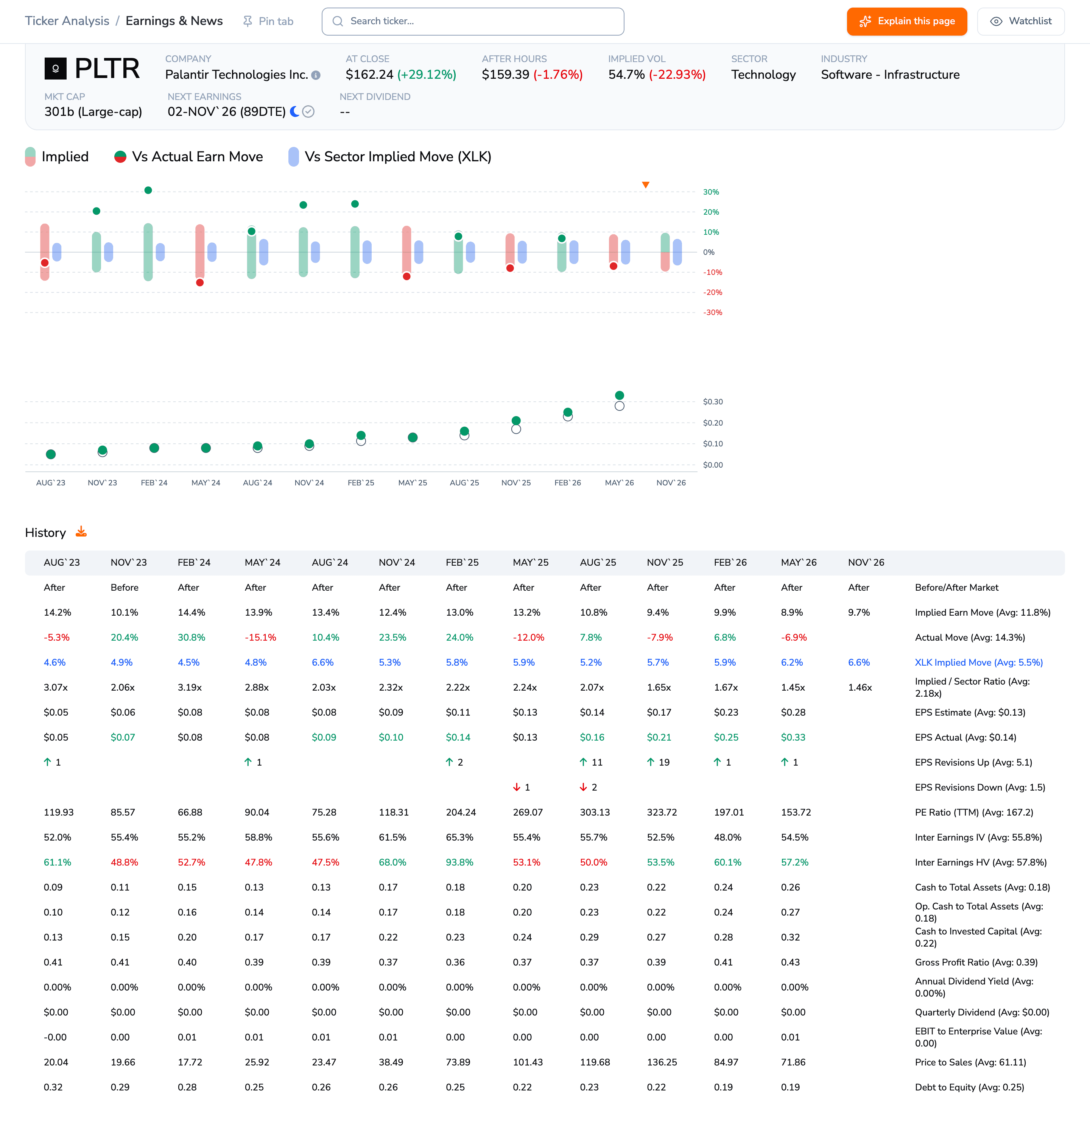Click the XLK Implied Move row label
This screenshot has height=1148, width=1090.
point(978,662)
